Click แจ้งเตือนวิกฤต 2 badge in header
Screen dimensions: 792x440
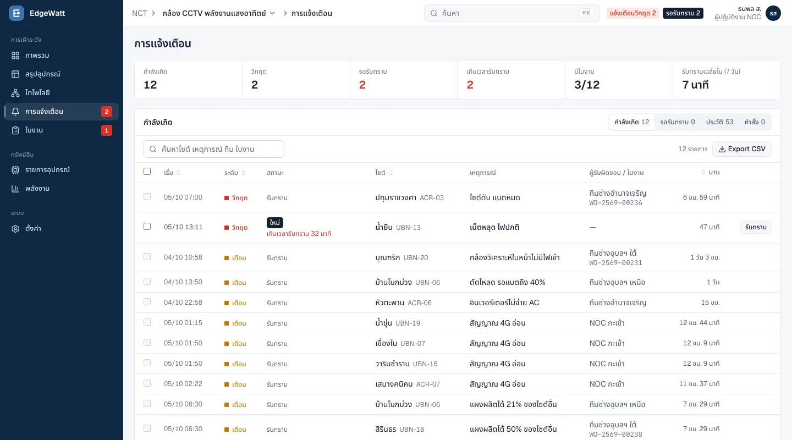coord(633,13)
